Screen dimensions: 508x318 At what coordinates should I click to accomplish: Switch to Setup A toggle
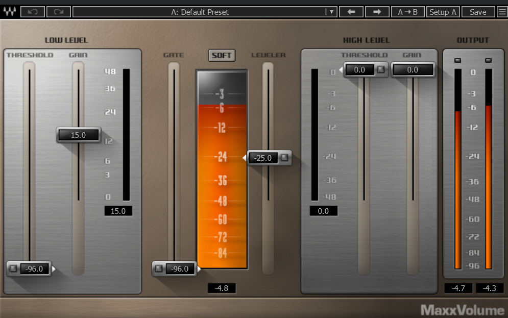(443, 12)
